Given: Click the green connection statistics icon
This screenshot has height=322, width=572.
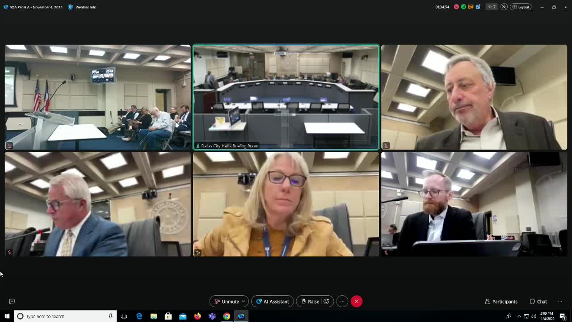Looking at the screenshot, I should pos(463,7).
